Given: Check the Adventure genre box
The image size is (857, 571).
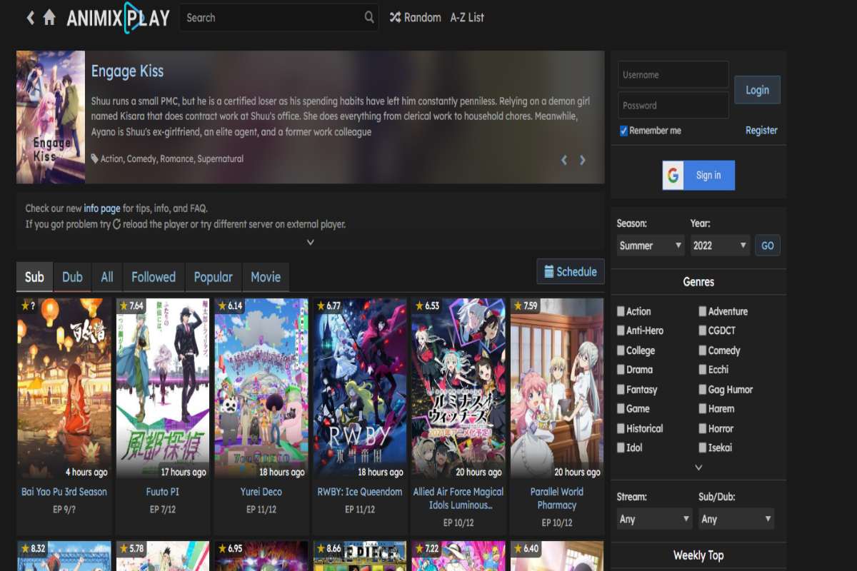Looking at the screenshot, I should pyautogui.click(x=703, y=311).
